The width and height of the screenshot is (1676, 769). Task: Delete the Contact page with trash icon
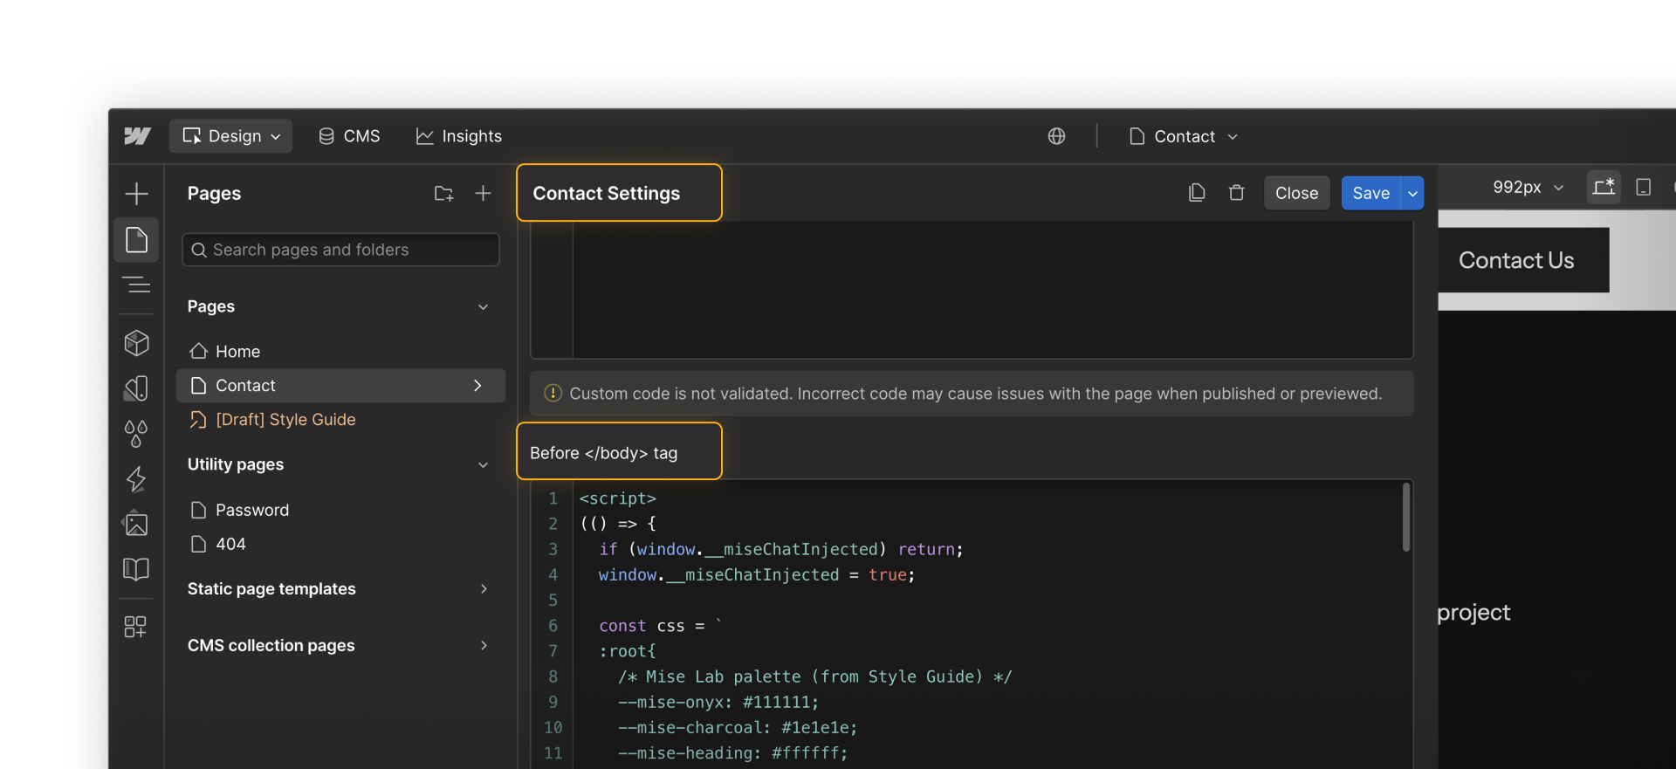click(1236, 193)
